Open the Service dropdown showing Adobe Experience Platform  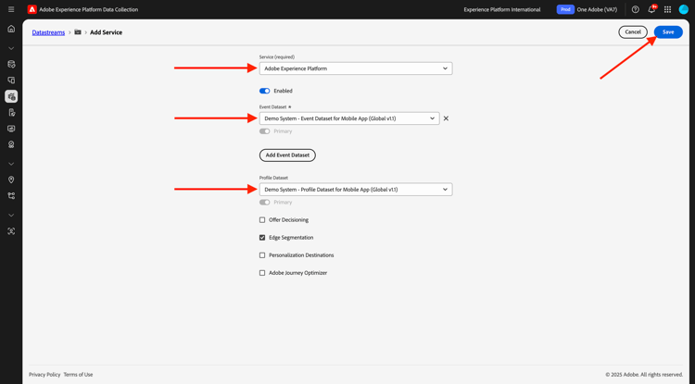(x=356, y=68)
